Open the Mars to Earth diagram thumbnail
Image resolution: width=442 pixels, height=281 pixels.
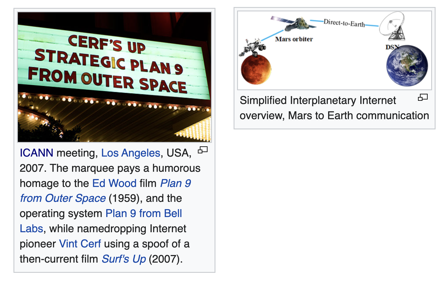click(x=334, y=51)
